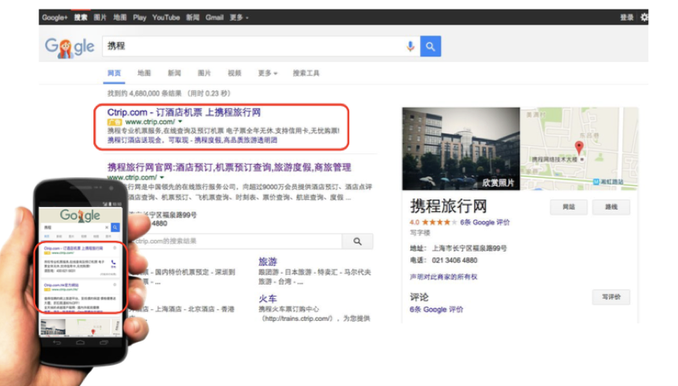Expand 更多 dropdown under search box
This screenshot has width=678, height=386.
(x=268, y=73)
